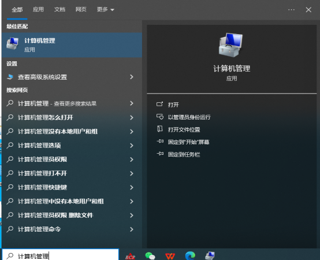
Task: Open the three-dots options menu
Action: (x=291, y=10)
